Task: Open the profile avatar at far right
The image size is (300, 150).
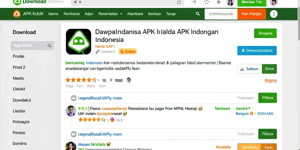Action: coord(274,2)
